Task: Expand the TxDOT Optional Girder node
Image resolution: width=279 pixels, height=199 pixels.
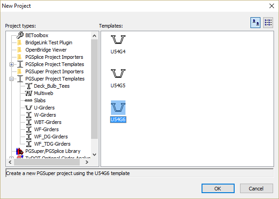Action: pyautogui.click(x=12, y=158)
